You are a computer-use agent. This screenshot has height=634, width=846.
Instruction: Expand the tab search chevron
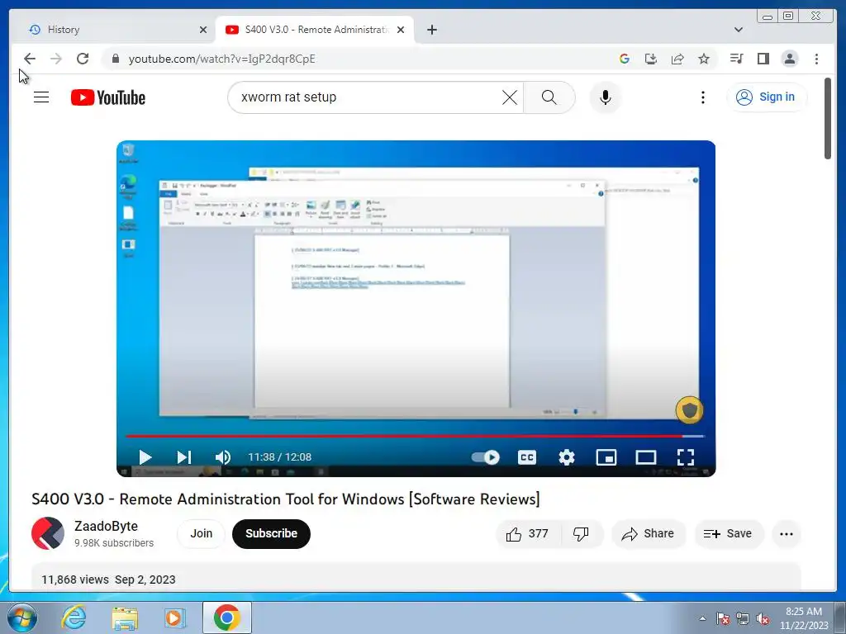[x=738, y=30]
